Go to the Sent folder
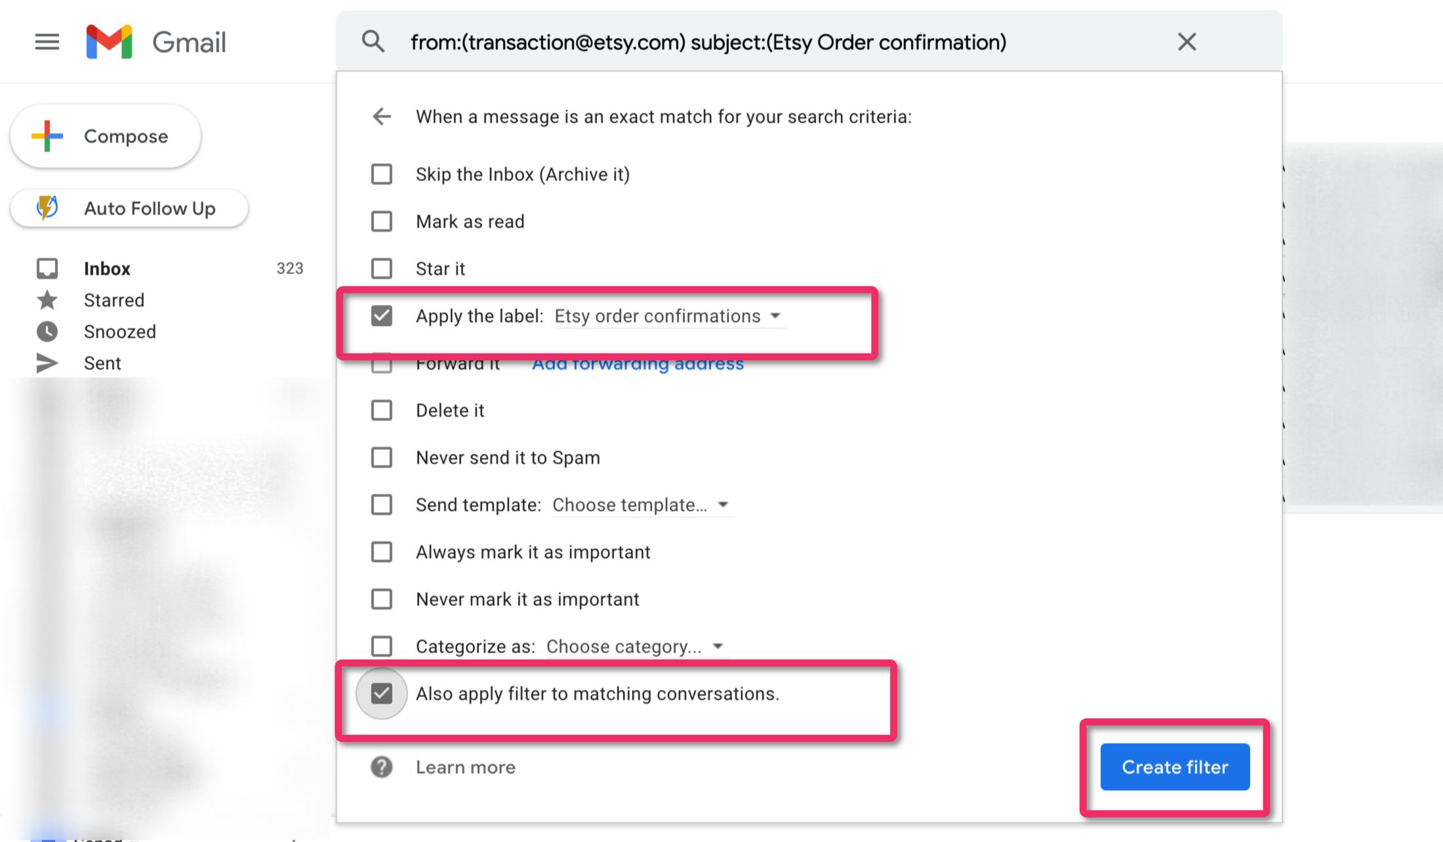 (102, 363)
